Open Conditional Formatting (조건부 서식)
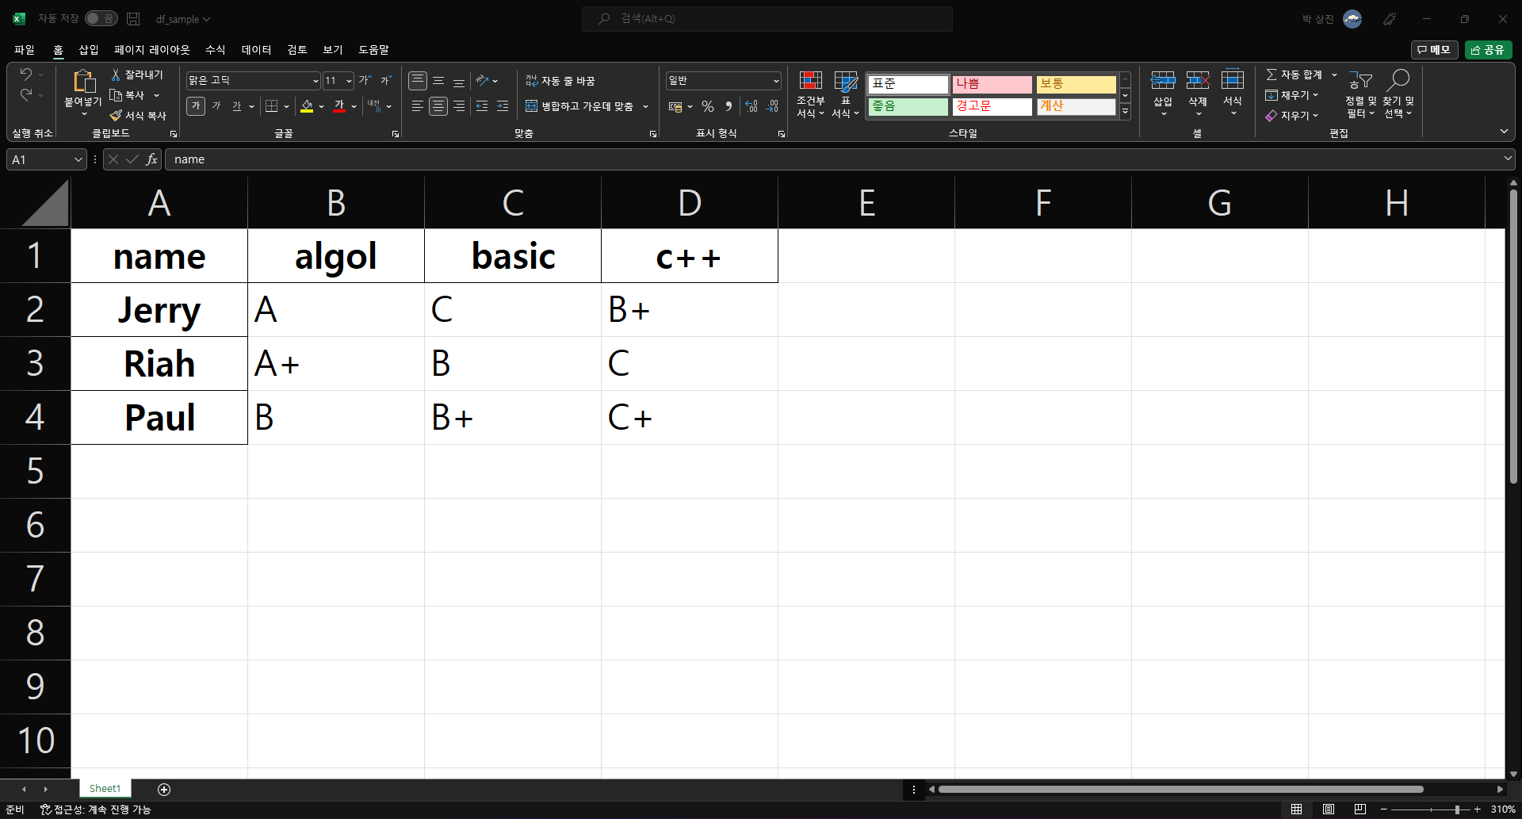The image size is (1522, 819). [x=810, y=94]
